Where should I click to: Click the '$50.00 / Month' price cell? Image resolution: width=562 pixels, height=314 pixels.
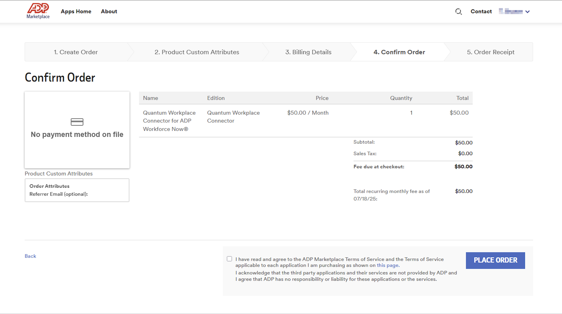pos(308,113)
